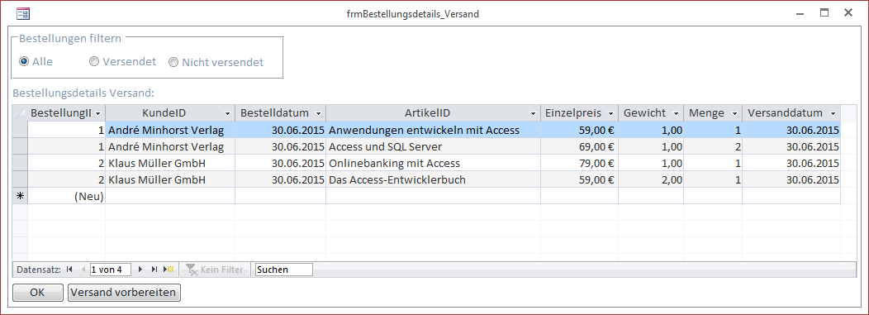869x315 pixels.
Task: Click Menge cell showing '2'
Action: pyautogui.click(x=713, y=147)
